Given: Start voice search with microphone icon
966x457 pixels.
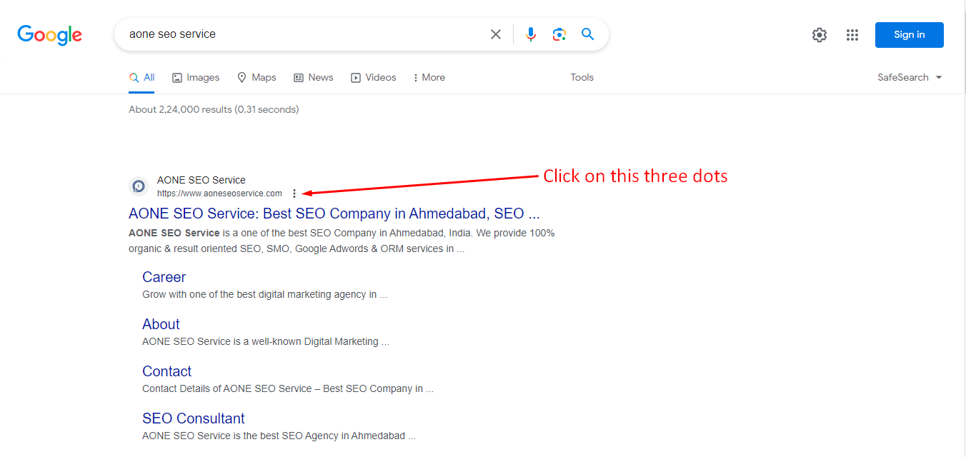Looking at the screenshot, I should (530, 34).
